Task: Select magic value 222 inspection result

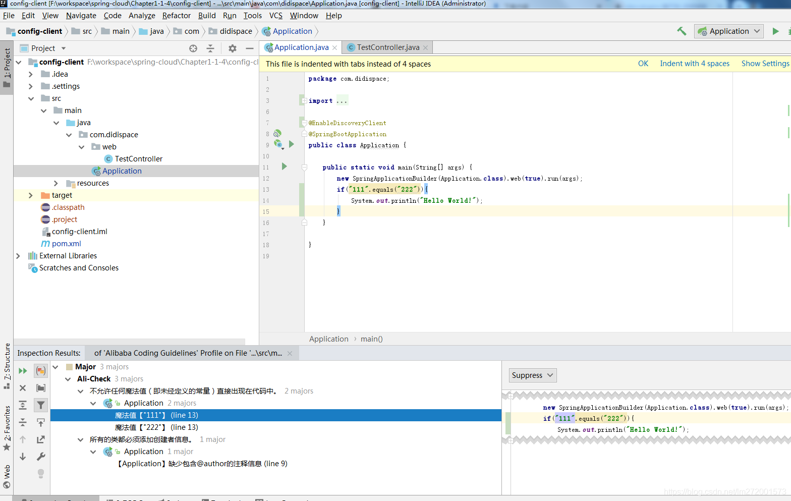Action: coord(156,427)
